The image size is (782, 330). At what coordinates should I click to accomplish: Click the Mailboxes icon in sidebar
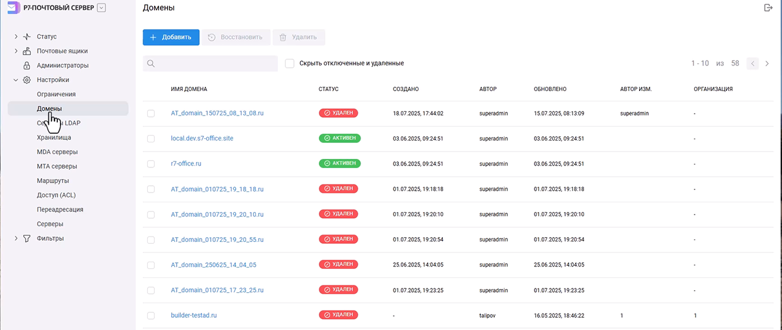(27, 51)
